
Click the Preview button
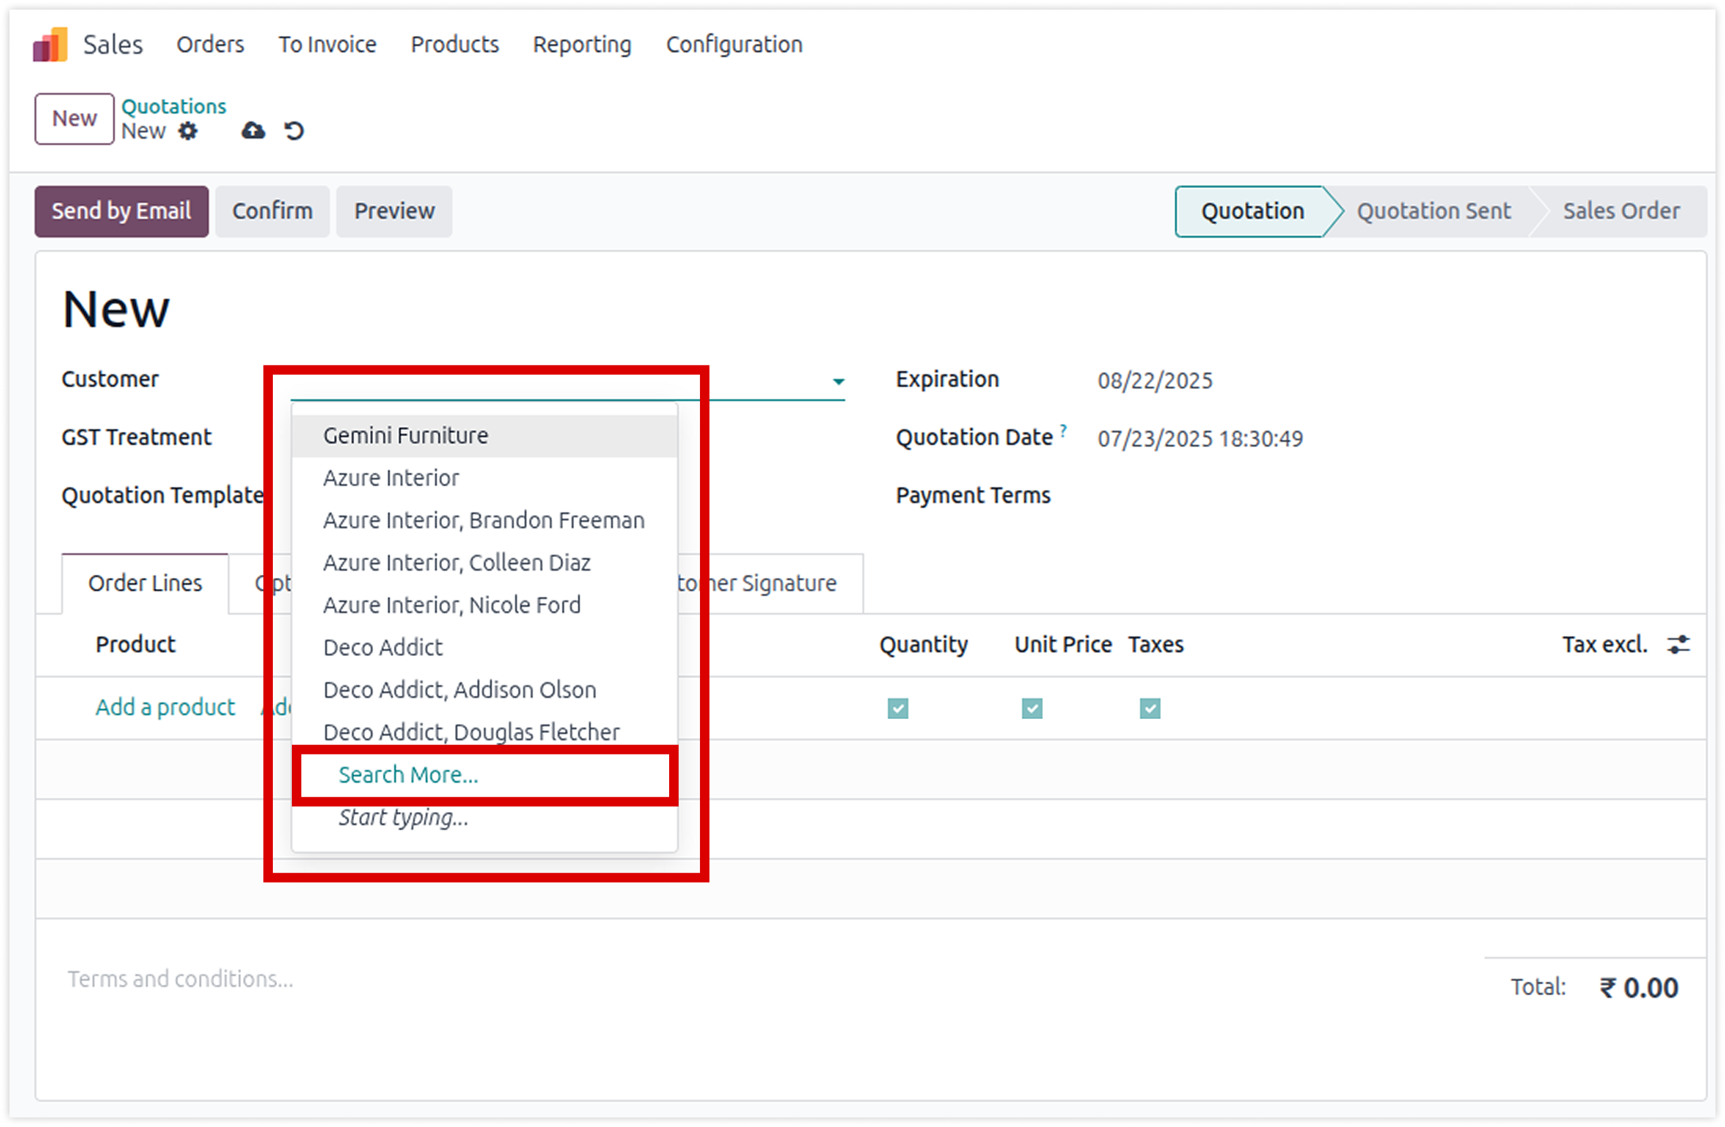coord(394,212)
